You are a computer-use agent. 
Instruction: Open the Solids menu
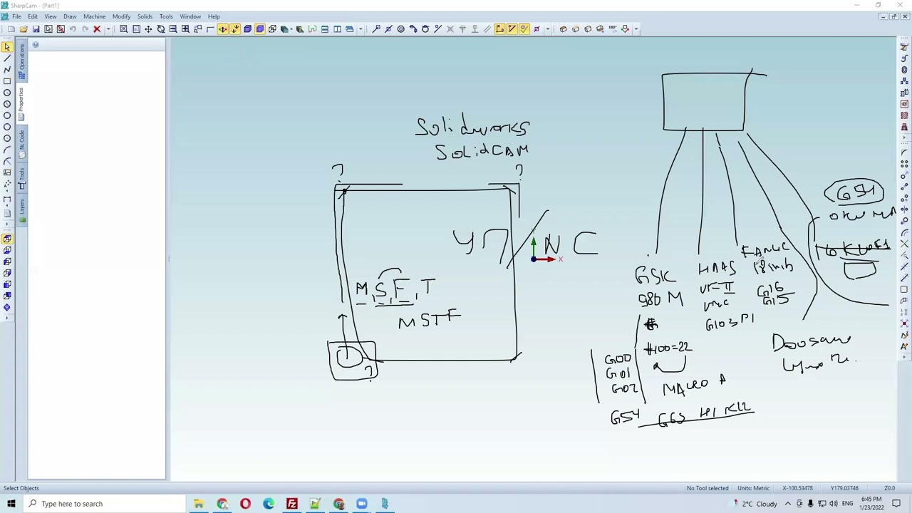145,16
